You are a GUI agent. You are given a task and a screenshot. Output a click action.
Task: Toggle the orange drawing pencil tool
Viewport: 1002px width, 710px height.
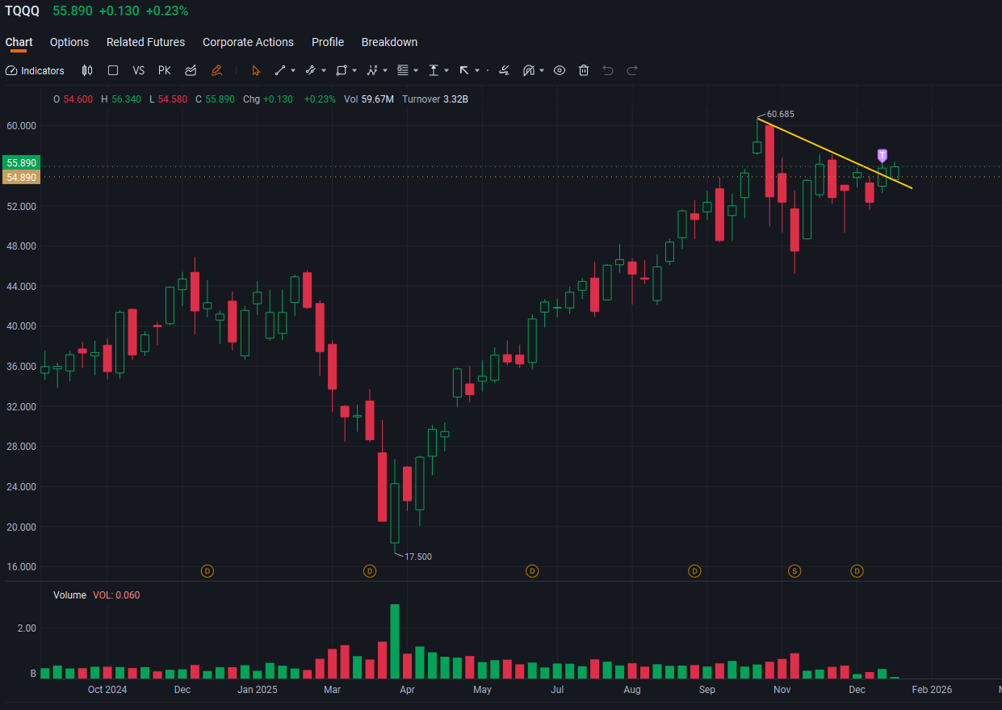pos(216,71)
